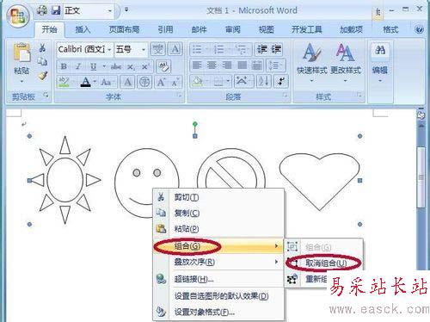Select the Format Painter brush

pos(42,75)
